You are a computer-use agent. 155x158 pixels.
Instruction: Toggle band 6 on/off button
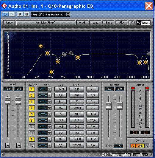32,120
